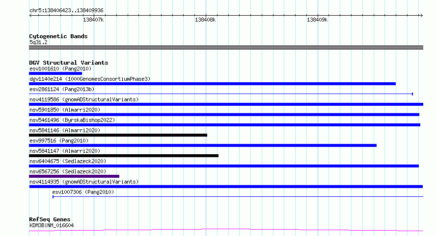Click the nsv6404675 blue variant bar
This screenshot has height=236, width=437.
click(x=224, y=166)
